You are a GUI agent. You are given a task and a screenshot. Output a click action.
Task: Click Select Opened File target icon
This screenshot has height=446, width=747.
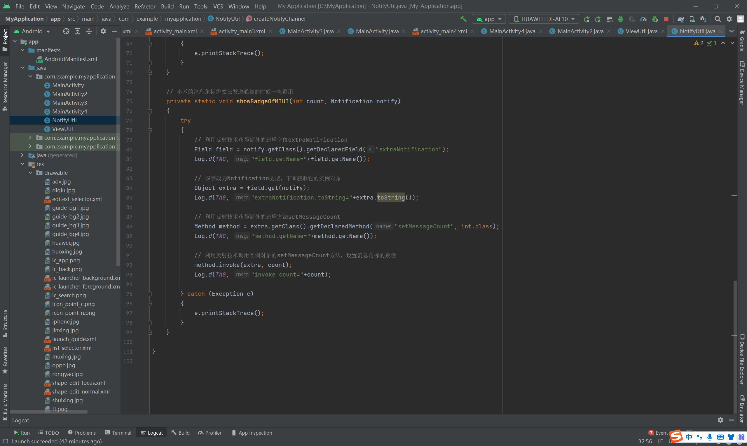[x=66, y=31]
